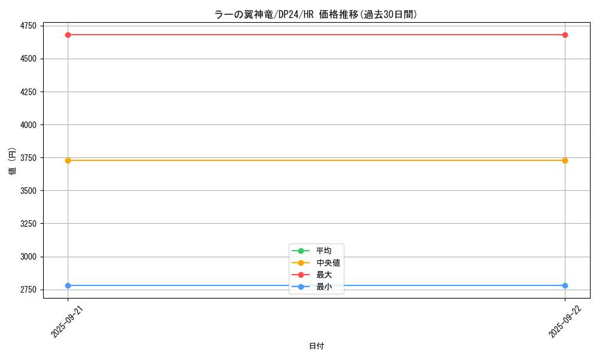Click the y-axis tick label 4500

tap(28, 59)
